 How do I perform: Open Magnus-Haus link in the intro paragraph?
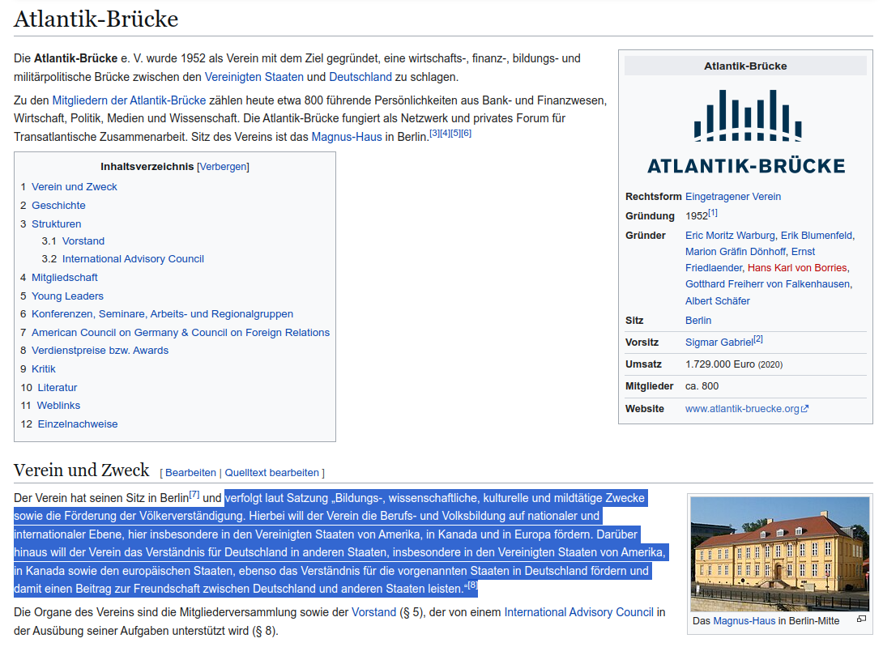[x=347, y=137]
